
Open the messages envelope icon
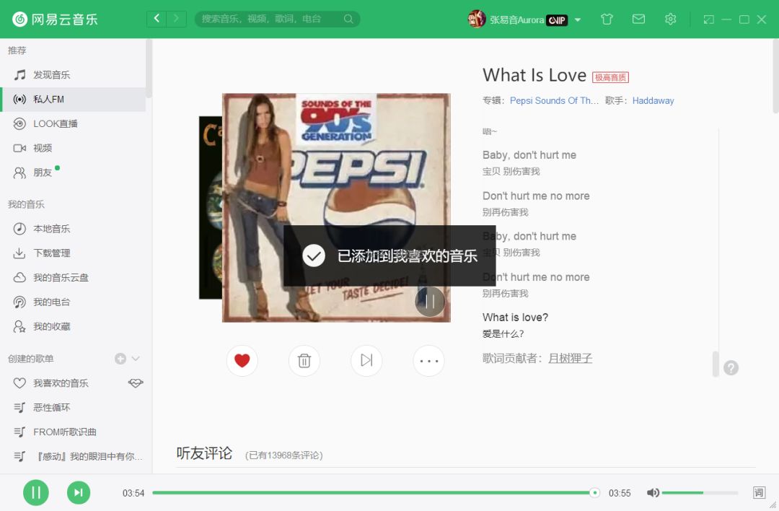click(638, 19)
